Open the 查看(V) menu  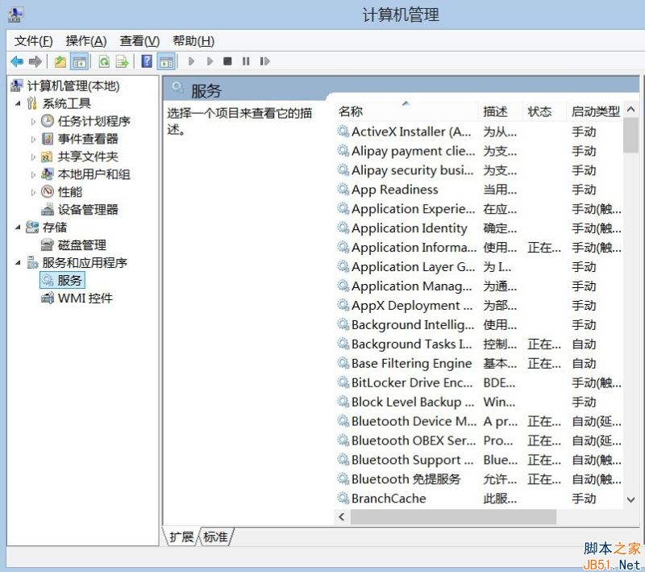[139, 40]
